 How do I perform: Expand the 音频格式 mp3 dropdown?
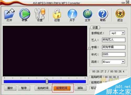[x=123, y=33]
